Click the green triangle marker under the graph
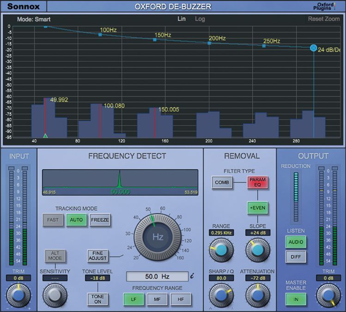Image resolution: width=346 pixels, height=312 pixels. [x=45, y=135]
